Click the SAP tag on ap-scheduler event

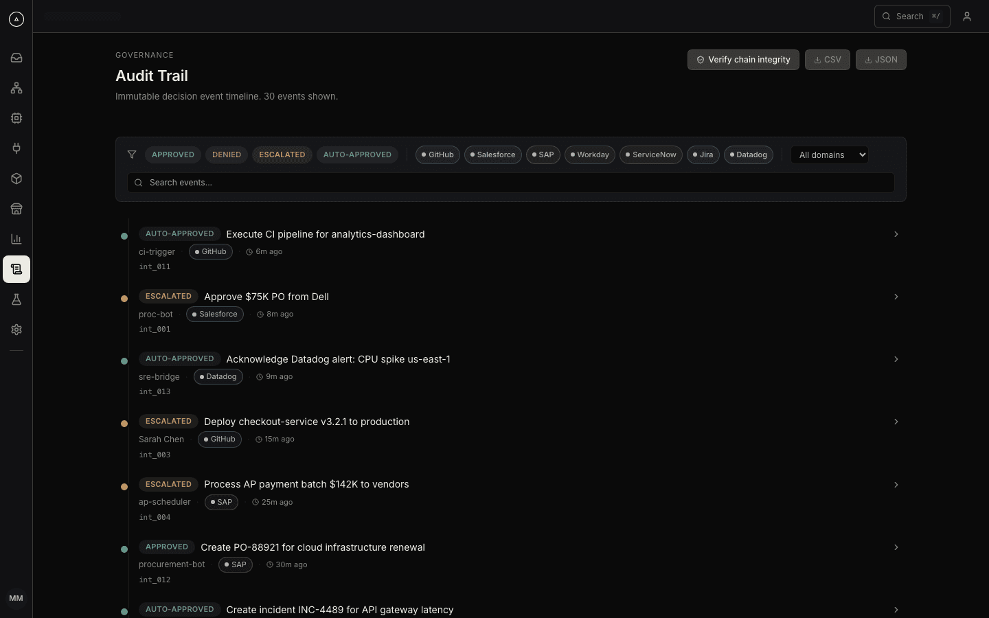(222, 502)
